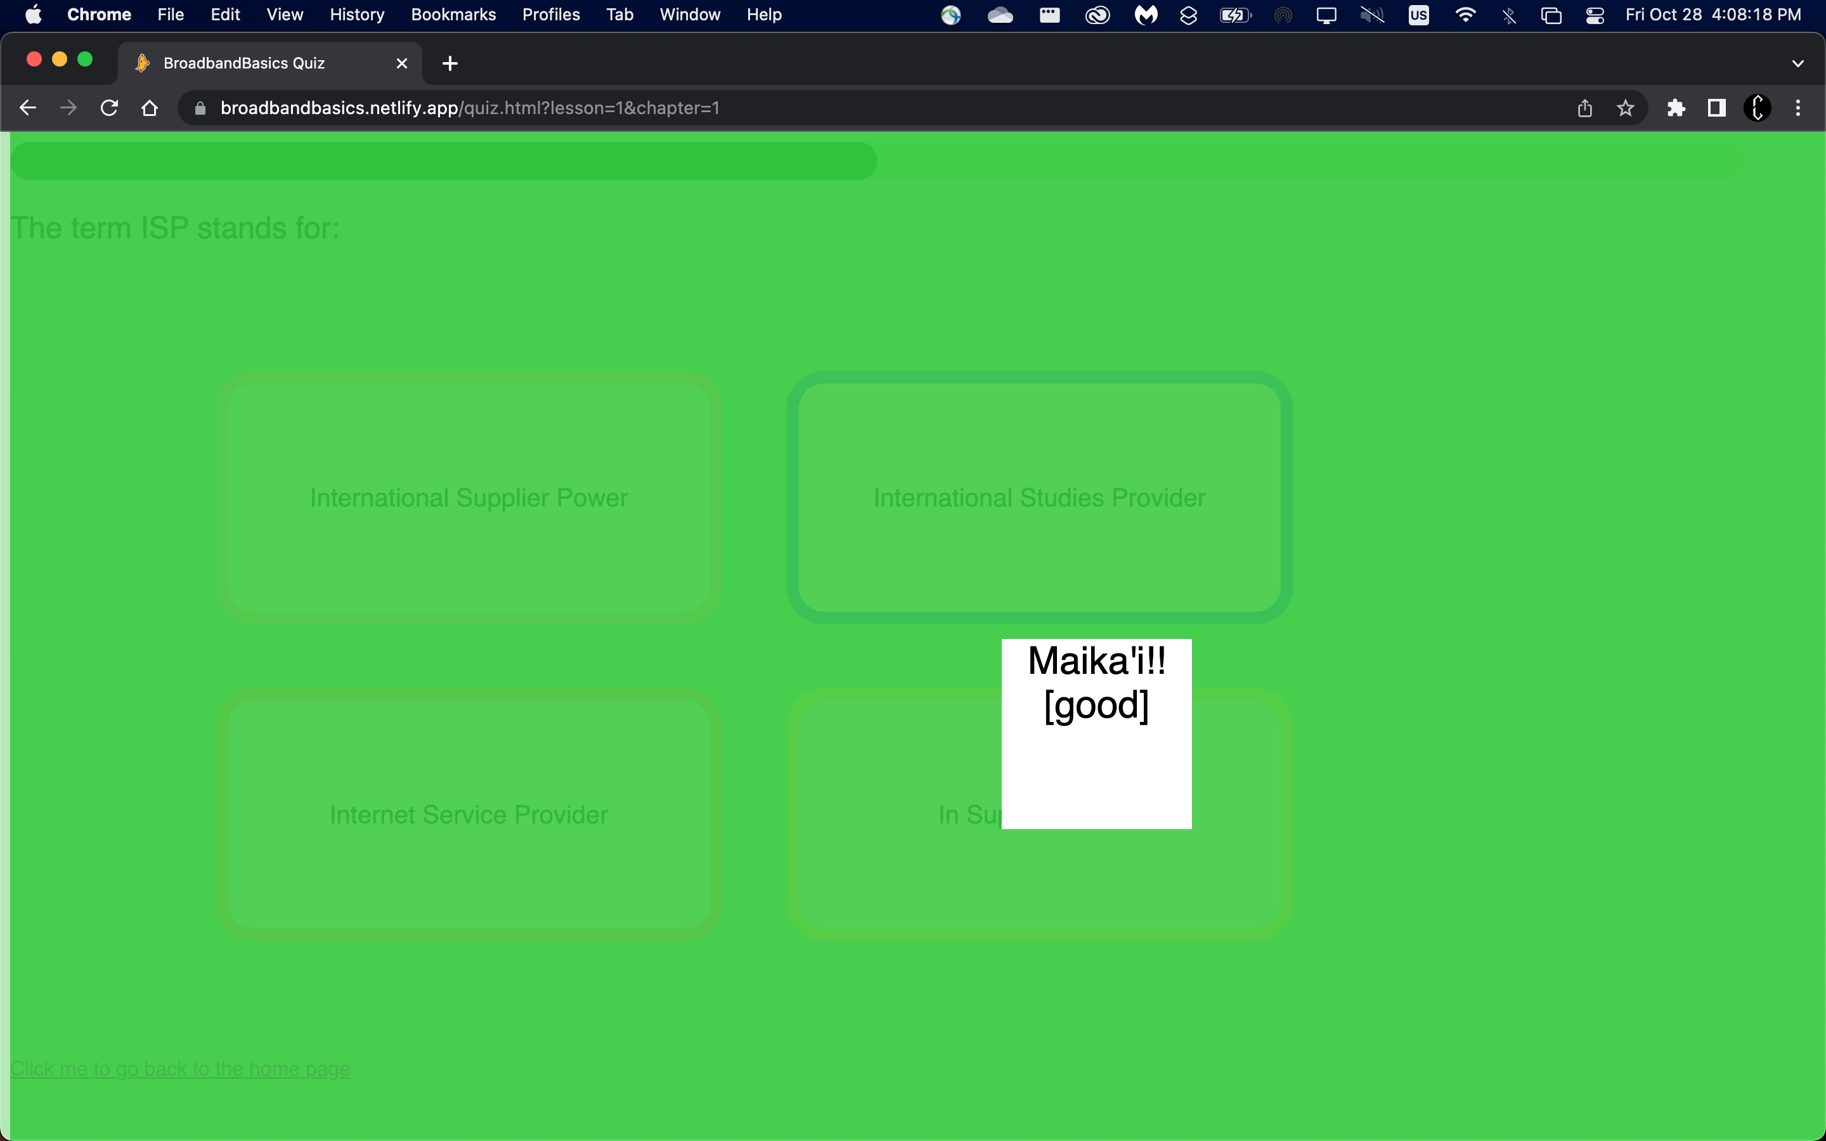1826x1141 pixels.
Task: Open macOS Control Center toggle icon
Action: 1595,15
